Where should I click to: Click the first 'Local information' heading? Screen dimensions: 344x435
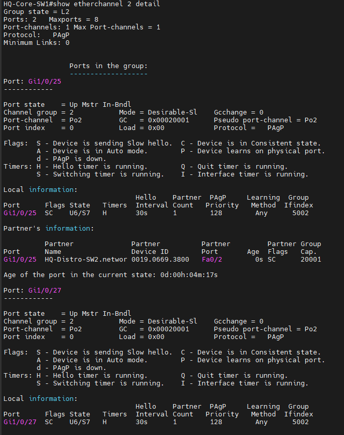coord(40,189)
